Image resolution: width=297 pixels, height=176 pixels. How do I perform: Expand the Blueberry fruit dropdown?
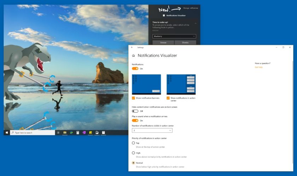pyautogui.click(x=174, y=36)
